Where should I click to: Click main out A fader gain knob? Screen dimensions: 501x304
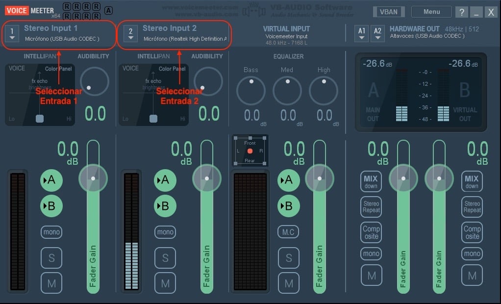pos(403,178)
